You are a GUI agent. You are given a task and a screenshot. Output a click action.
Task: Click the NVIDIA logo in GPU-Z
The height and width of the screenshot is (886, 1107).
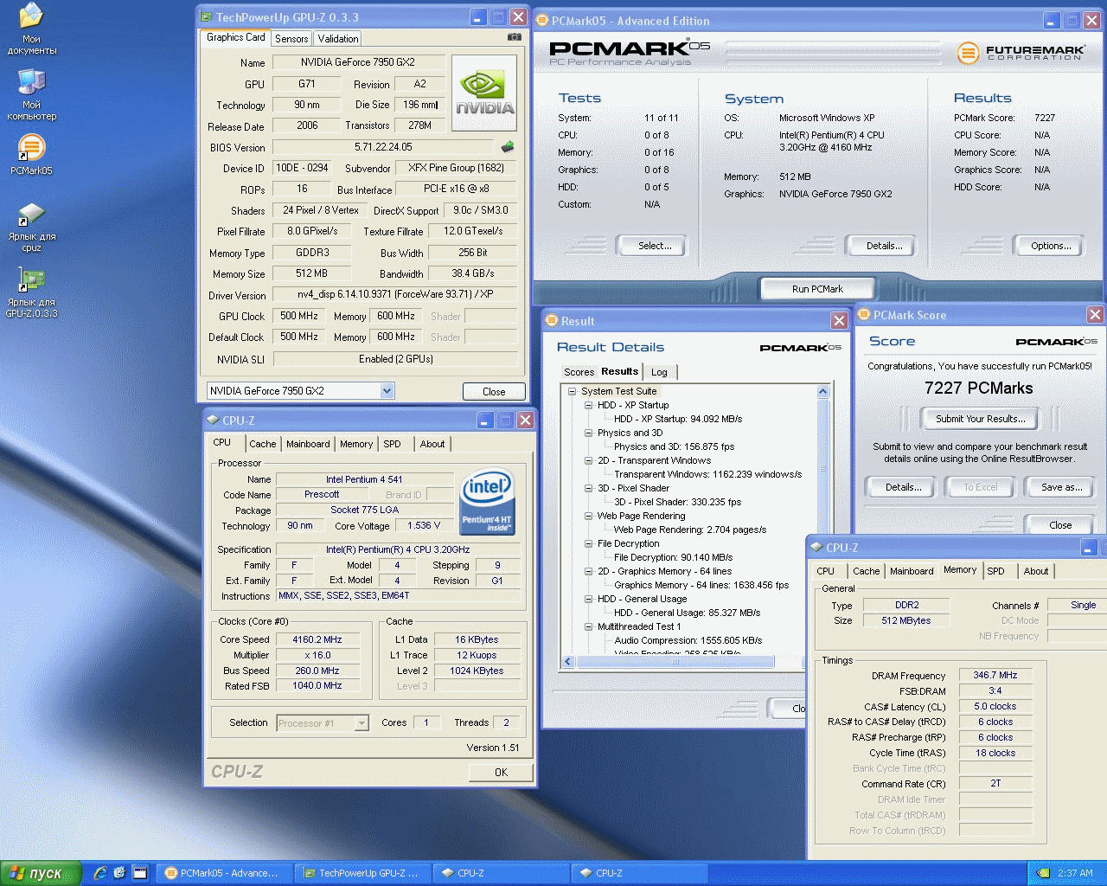point(484,93)
